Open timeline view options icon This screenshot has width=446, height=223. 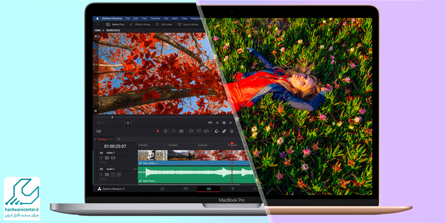click(99, 131)
